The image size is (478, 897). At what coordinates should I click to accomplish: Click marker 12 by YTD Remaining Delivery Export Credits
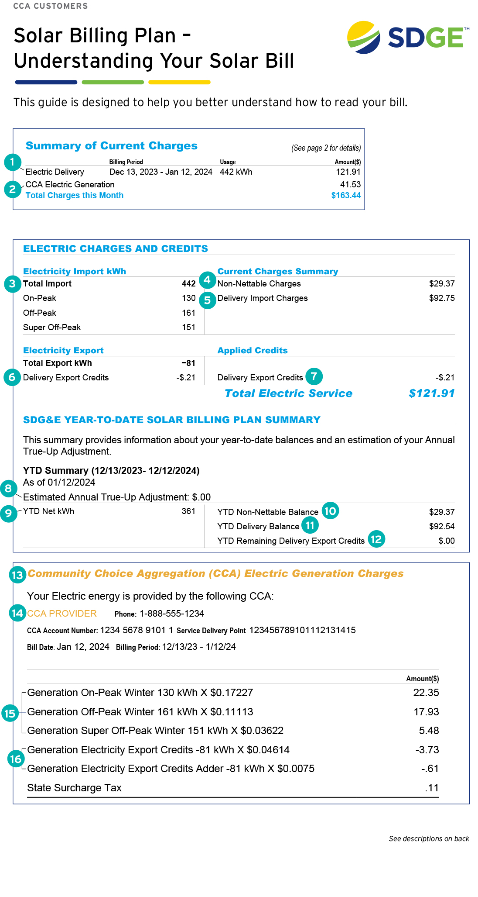(376, 539)
